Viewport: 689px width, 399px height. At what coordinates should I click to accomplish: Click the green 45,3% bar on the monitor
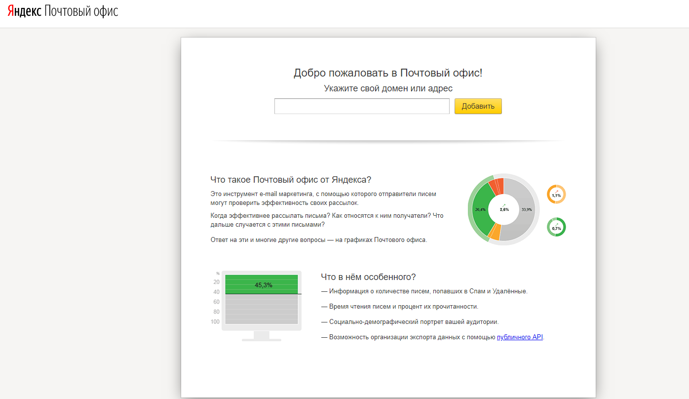[x=262, y=284]
